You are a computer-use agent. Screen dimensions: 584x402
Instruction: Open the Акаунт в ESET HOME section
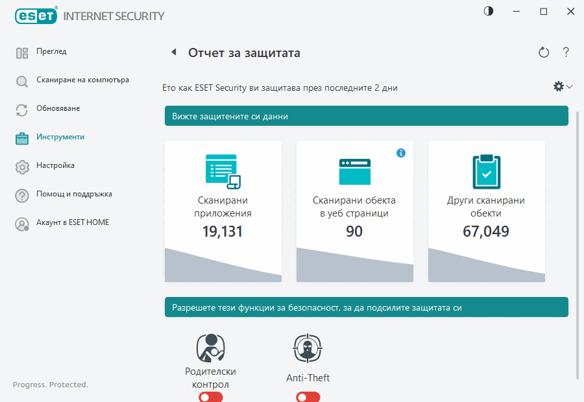(71, 222)
